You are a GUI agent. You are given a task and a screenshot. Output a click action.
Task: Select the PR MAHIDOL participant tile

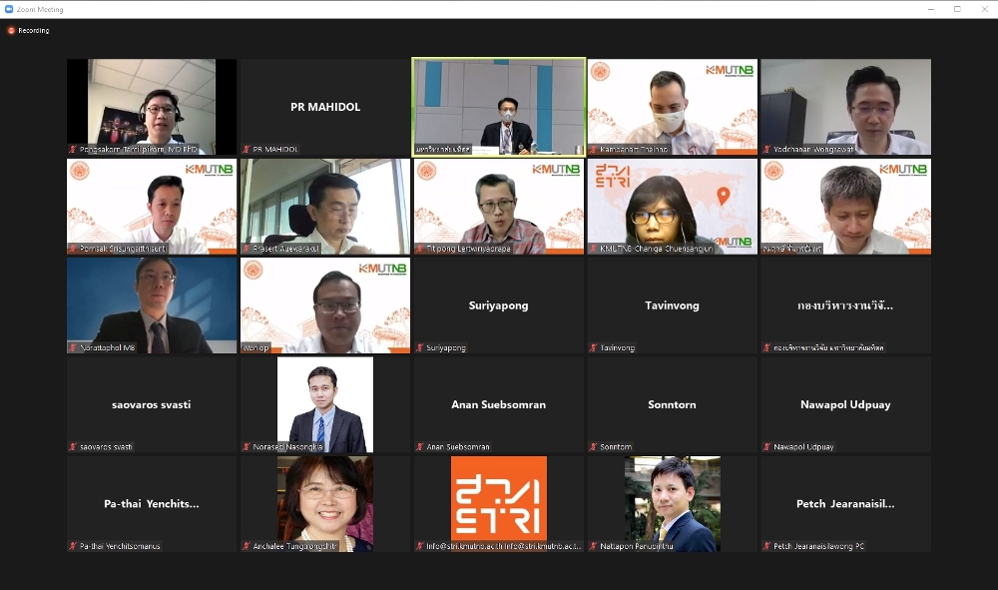coord(325,106)
